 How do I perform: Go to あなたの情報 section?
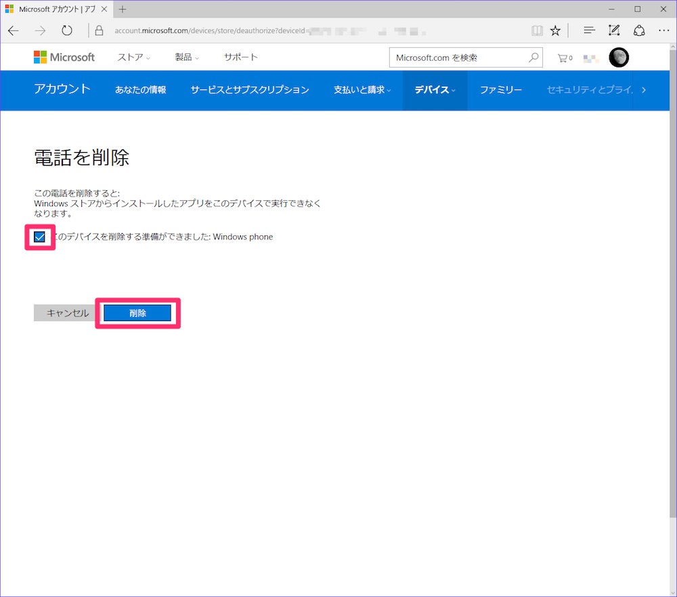click(140, 90)
